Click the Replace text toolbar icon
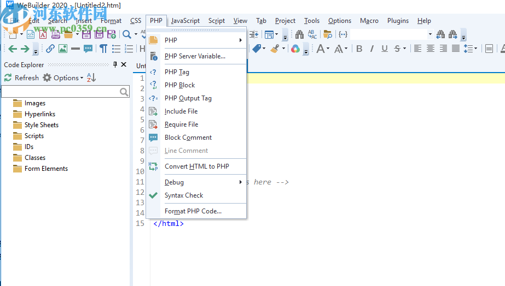505x286 pixels. coord(312,34)
